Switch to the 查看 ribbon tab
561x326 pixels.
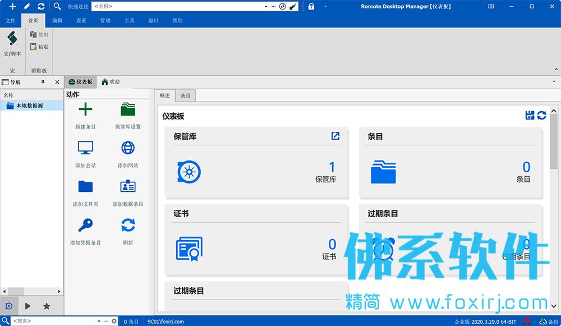[x=81, y=20]
